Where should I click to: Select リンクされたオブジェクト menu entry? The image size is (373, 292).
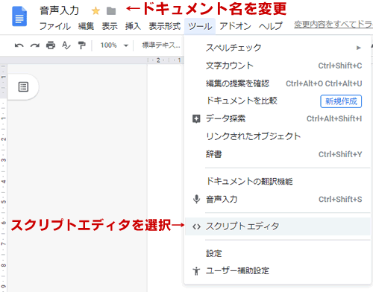(278, 136)
